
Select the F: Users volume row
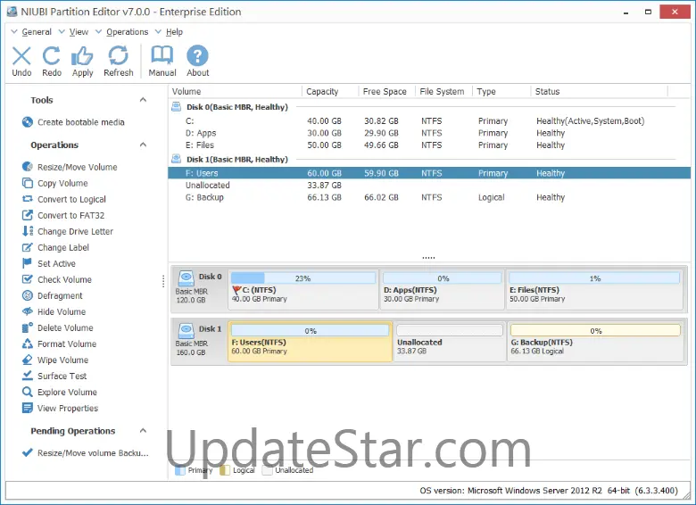[x=429, y=173]
